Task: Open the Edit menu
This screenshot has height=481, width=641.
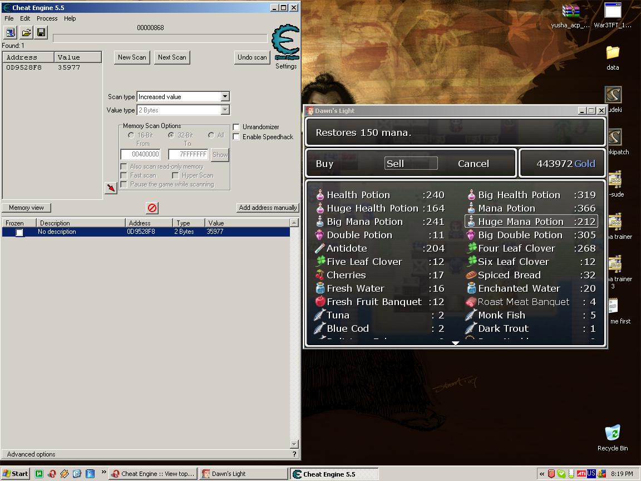Action: 25,18
